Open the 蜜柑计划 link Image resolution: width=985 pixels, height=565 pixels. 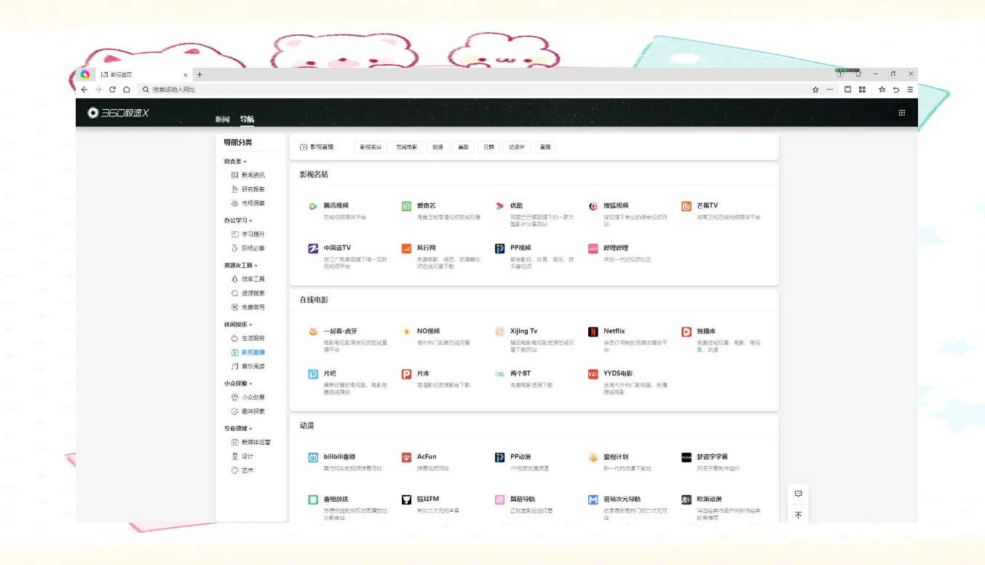click(x=616, y=457)
